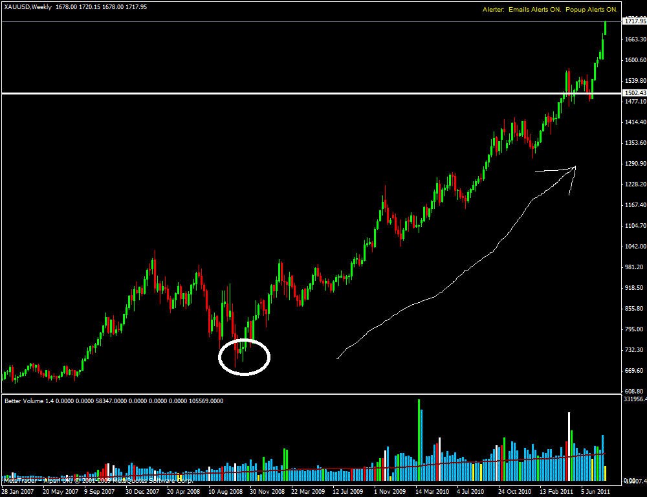
Task: Click the 30 Nov 2008 date label
Action: [x=267, y=492]
